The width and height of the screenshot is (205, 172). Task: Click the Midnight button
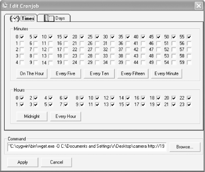click(32, 117)
